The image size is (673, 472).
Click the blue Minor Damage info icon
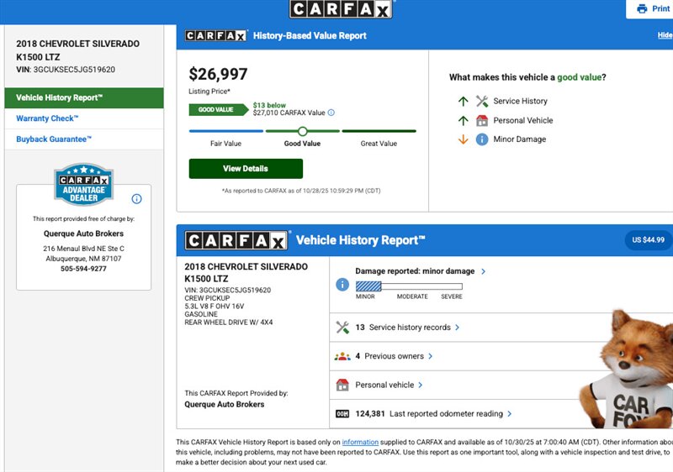(482, 139)
